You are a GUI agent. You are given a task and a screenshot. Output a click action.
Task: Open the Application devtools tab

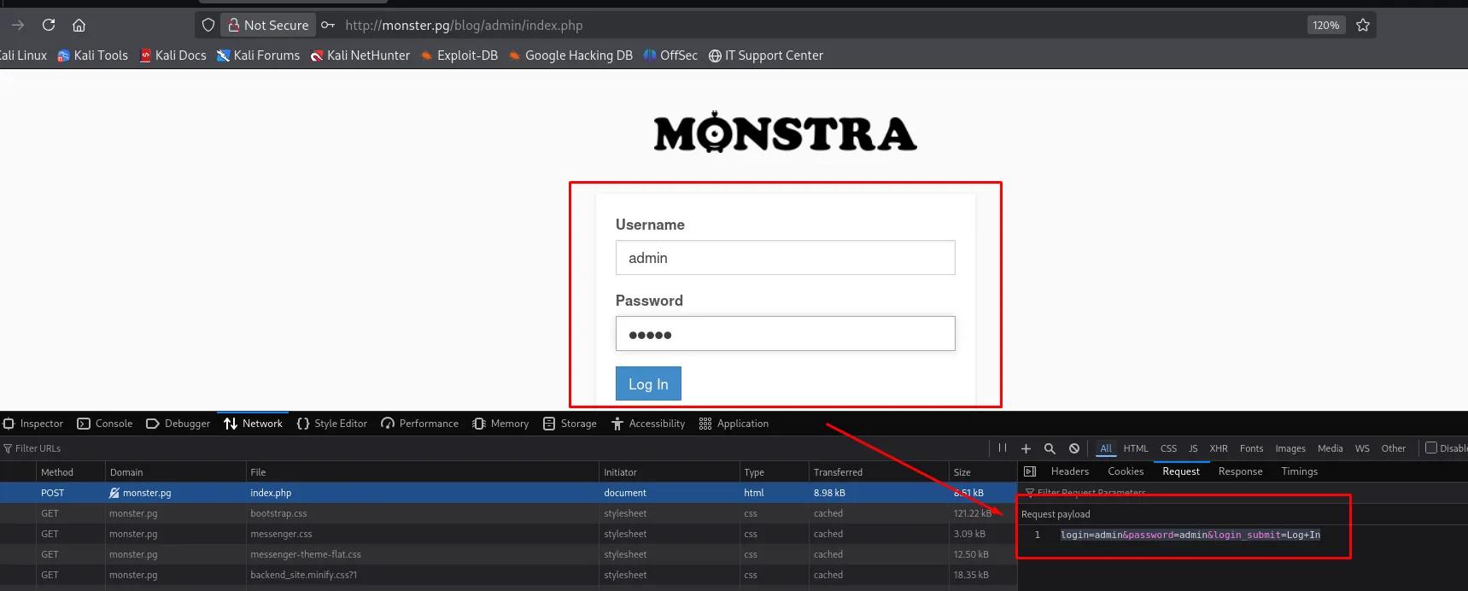734,424
